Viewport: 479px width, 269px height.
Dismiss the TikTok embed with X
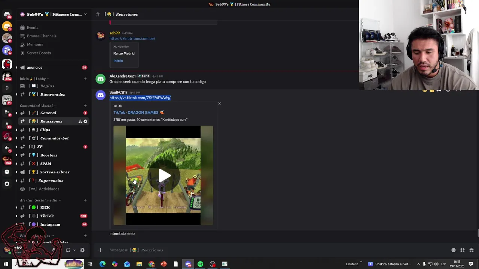point(219,103)
